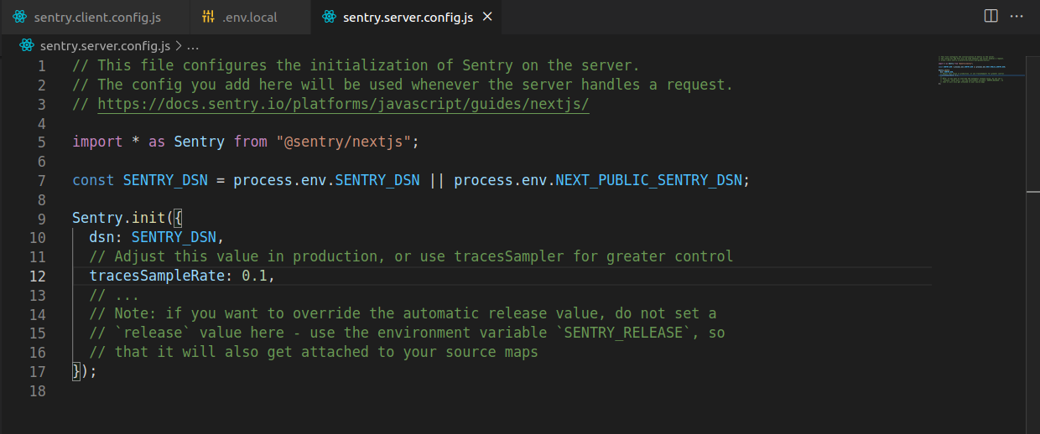Click line number 7 in the gutter
1040x434 pixels.
click(x=42, y=180)
